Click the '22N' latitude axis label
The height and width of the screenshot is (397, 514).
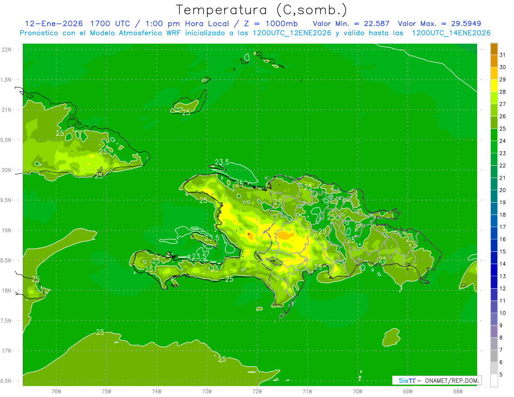click(x=7, y=49)
